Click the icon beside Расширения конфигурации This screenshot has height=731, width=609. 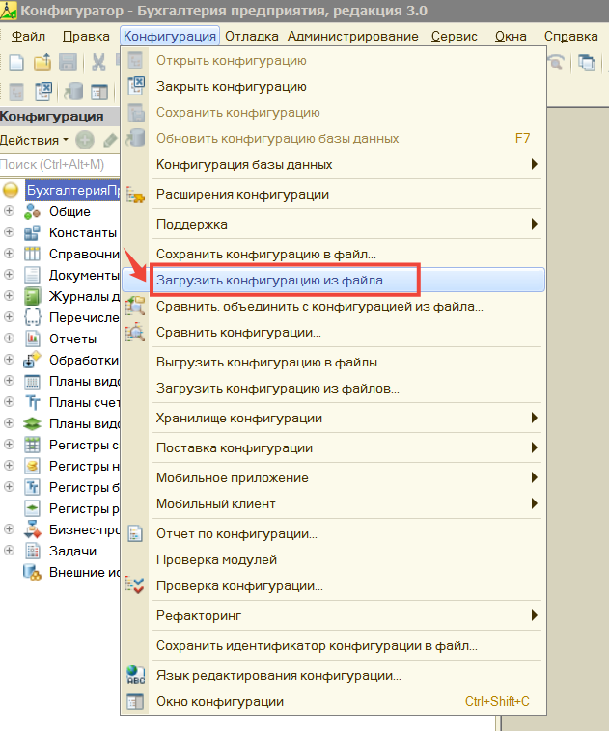(x=135, y=195)
